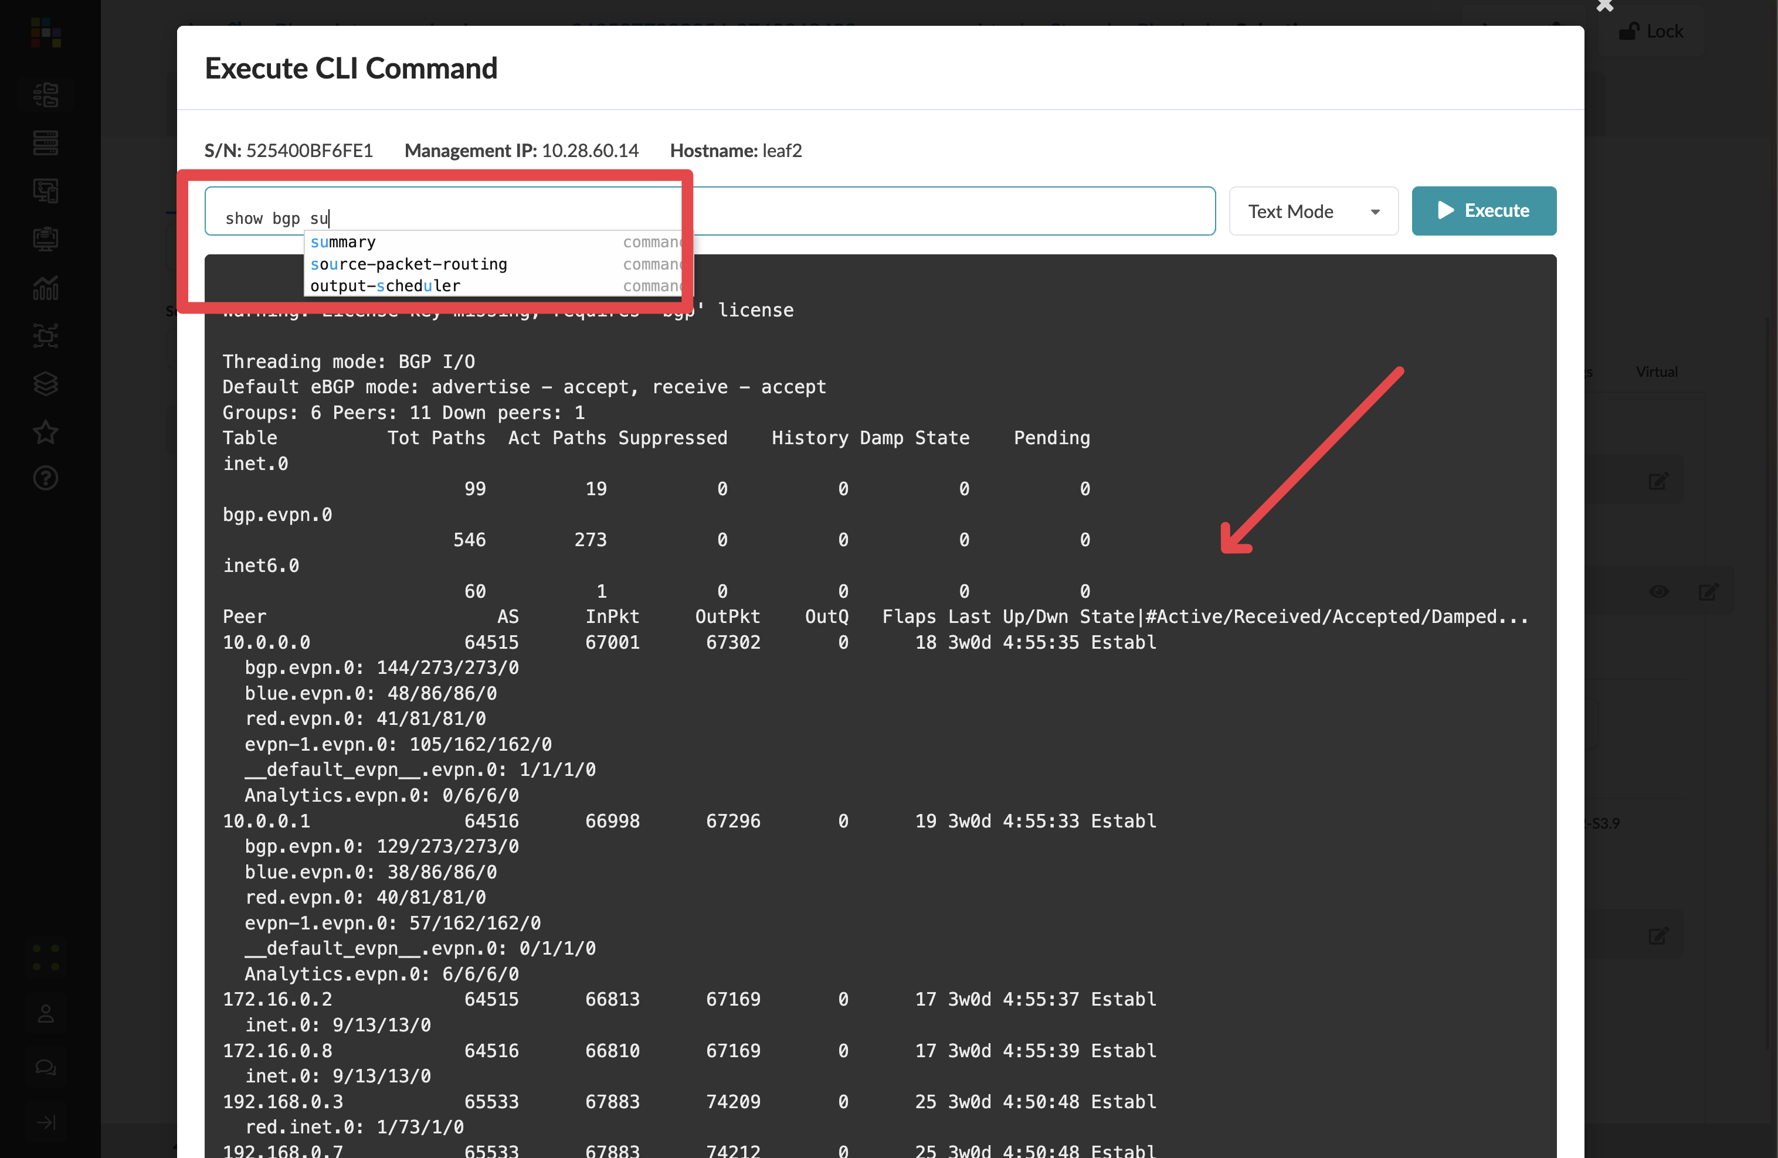This screenshot has height=1158, width=1778.
Task: Toggle the Lock state at top right
Action: pyautogui.click(x=1653, y=30)
